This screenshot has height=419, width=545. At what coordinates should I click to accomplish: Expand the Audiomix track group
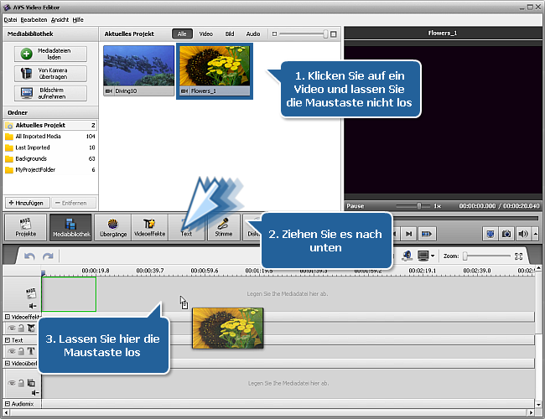pos(8,403)
